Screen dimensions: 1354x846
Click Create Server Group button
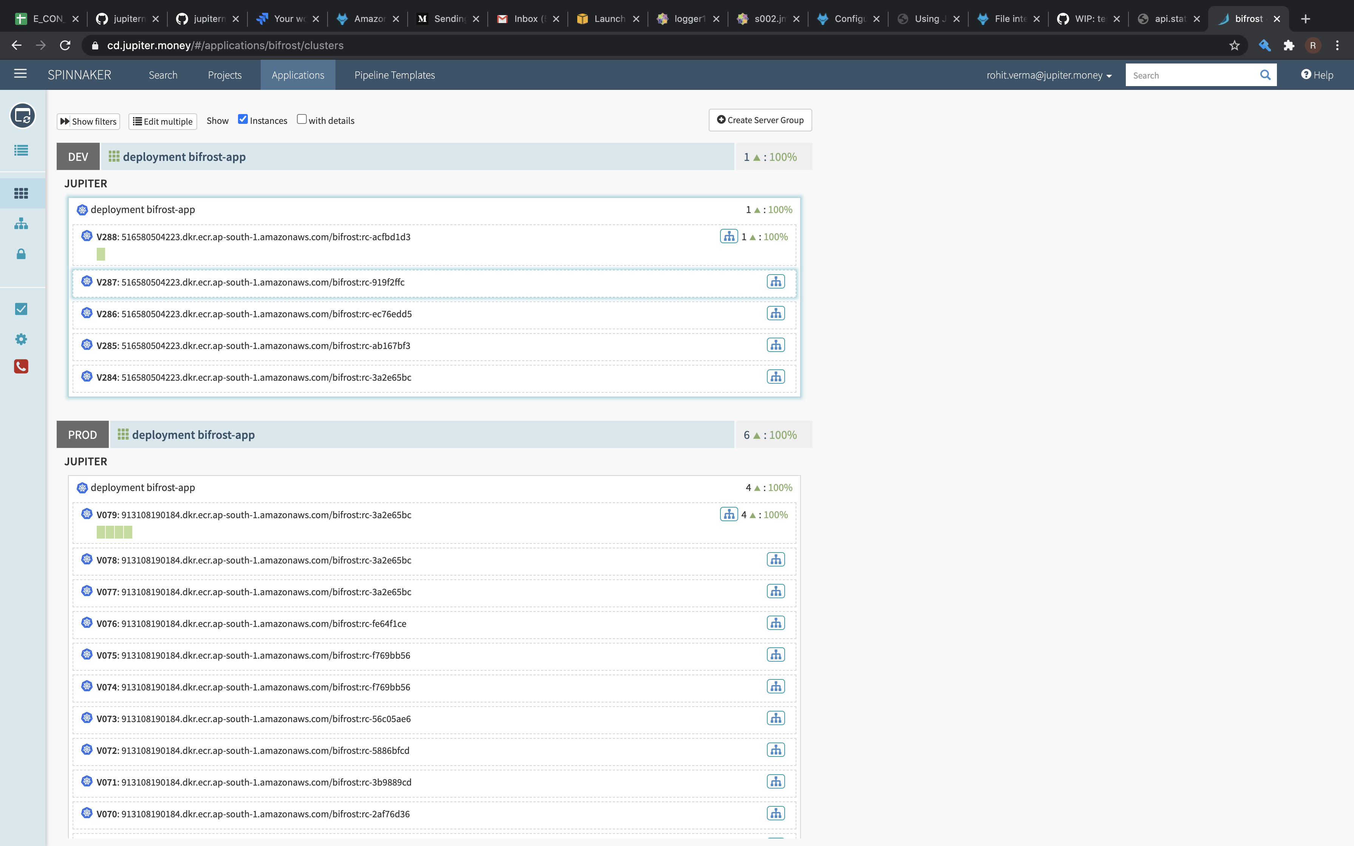pyautogui.click(x=760, y=120)
